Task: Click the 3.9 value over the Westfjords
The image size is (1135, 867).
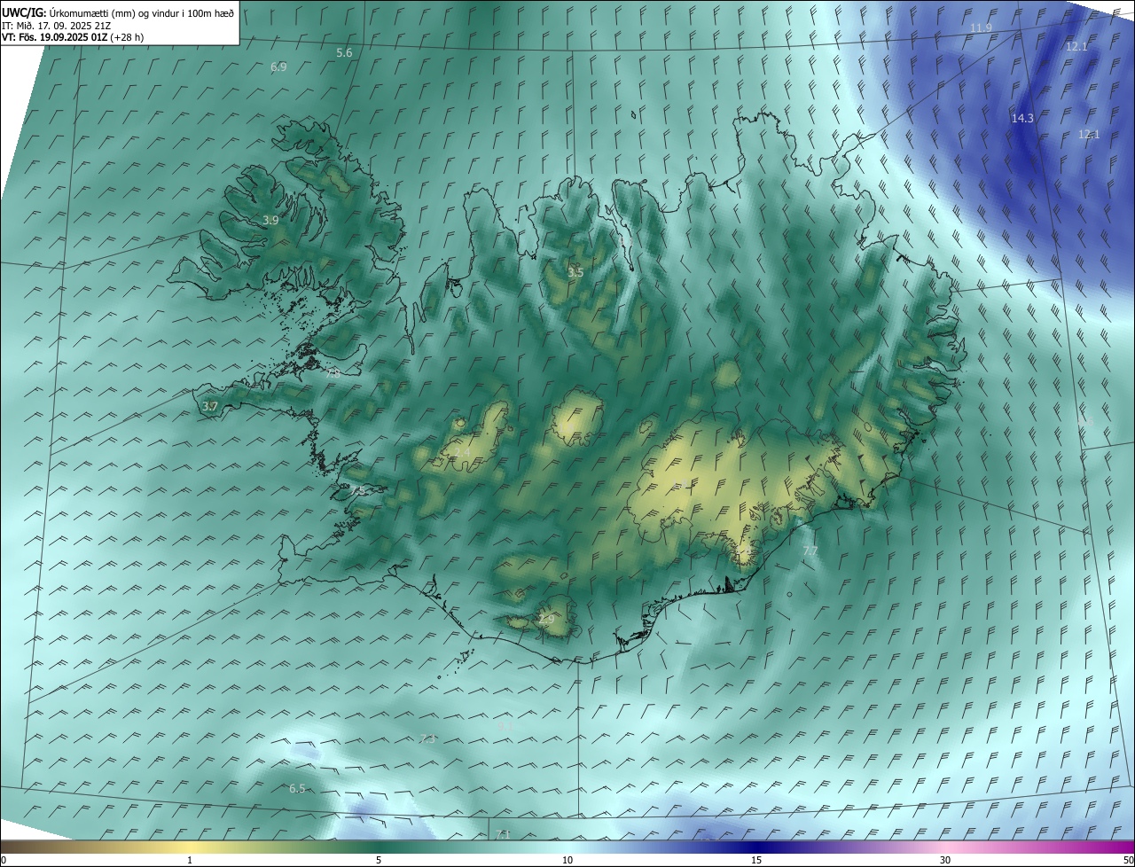Action: (x=271, y=220)
